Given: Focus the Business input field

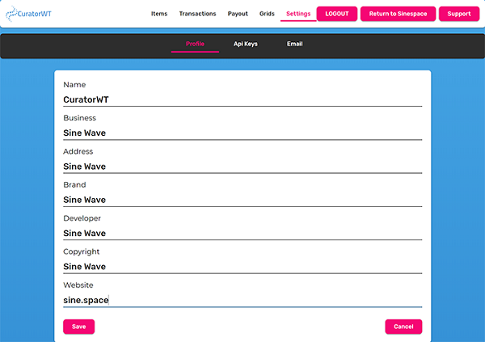Looking at the screenshot, I should 242,133.
